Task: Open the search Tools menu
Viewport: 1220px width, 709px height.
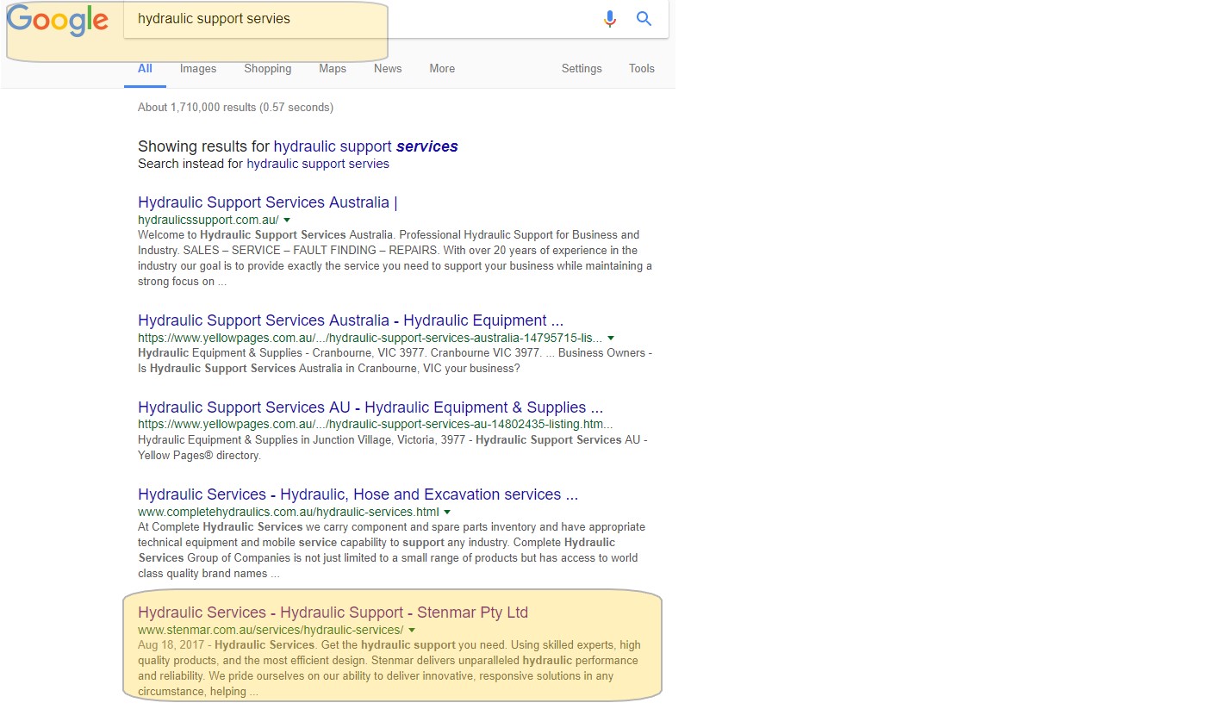Action: pos(642,69)
